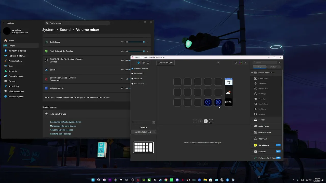This screenshot has height=183, width=326.
Task: Adjust Node.js JavaScript Runtime volume slider
Action: click(x=137, y=51)
